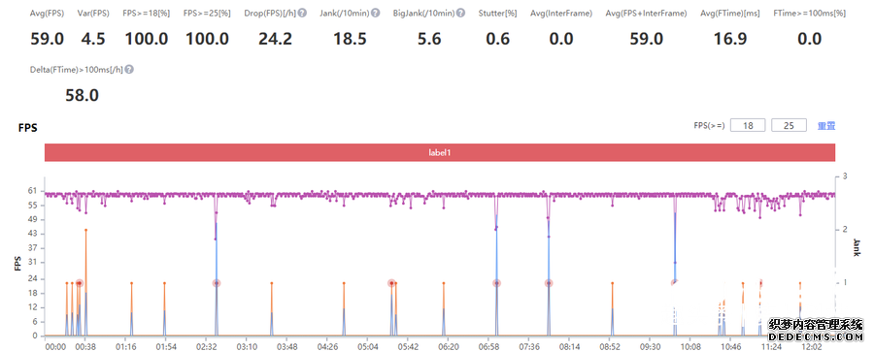
Task: Click the Avg(FTime)[ms] value 16.9
Action: [730, 39]
